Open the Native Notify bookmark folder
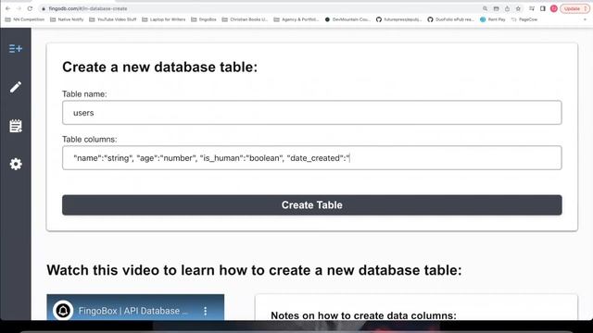This screenshot has width=593, height=333. (x=67, y=19)
